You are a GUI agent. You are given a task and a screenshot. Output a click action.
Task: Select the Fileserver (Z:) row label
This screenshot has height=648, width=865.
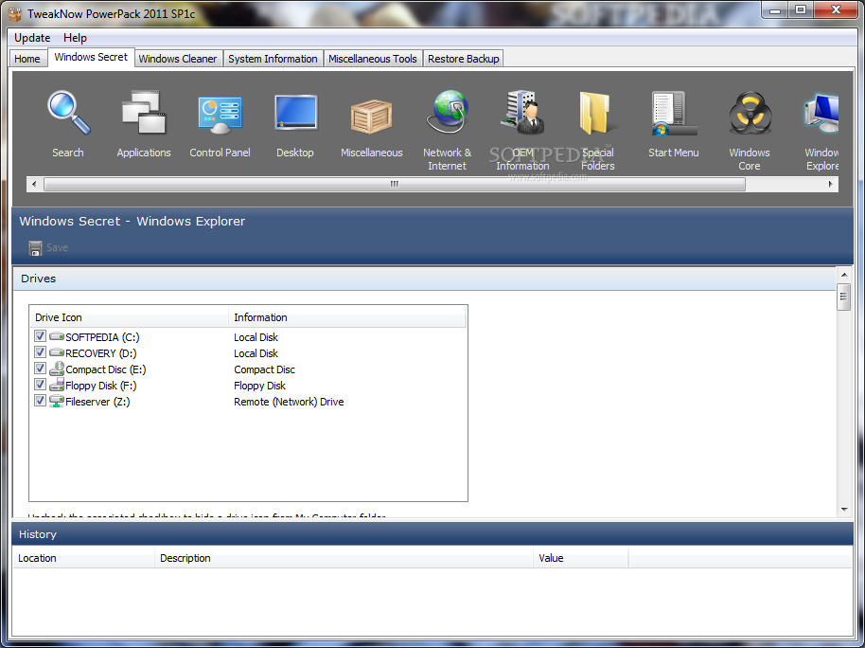tap(97, 402)
